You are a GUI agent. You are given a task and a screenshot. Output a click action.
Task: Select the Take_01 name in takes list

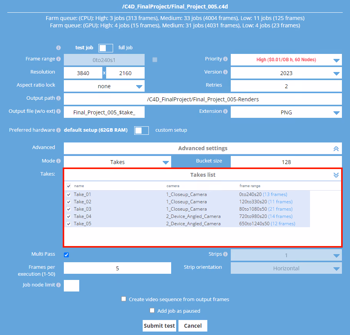tap(82, 194)
